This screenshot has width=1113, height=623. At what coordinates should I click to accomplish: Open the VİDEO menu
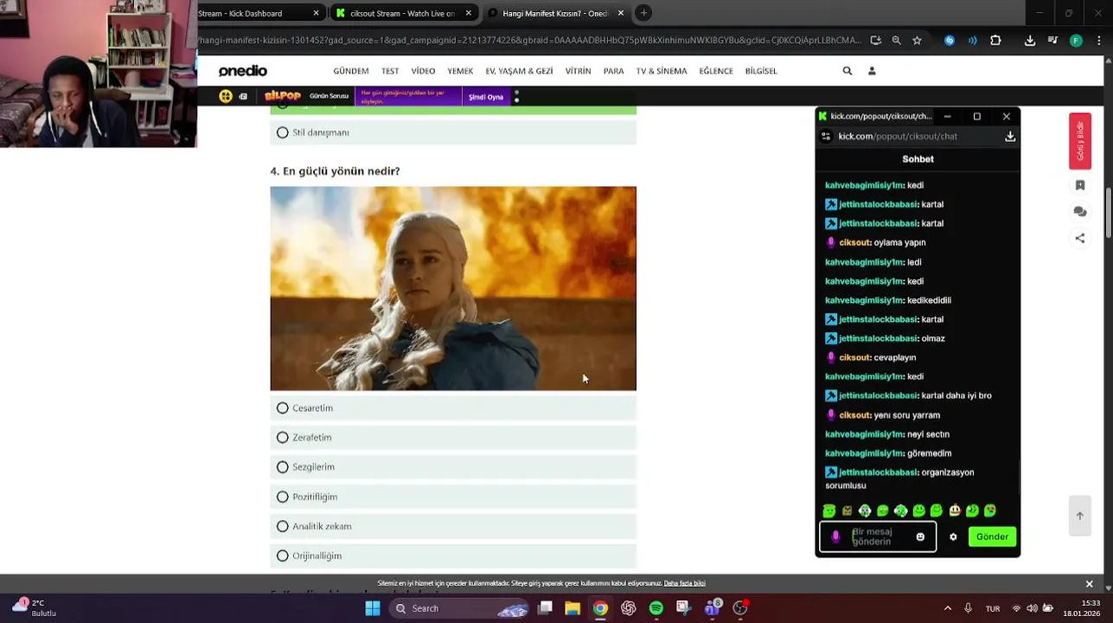click(x=423, y=71)
